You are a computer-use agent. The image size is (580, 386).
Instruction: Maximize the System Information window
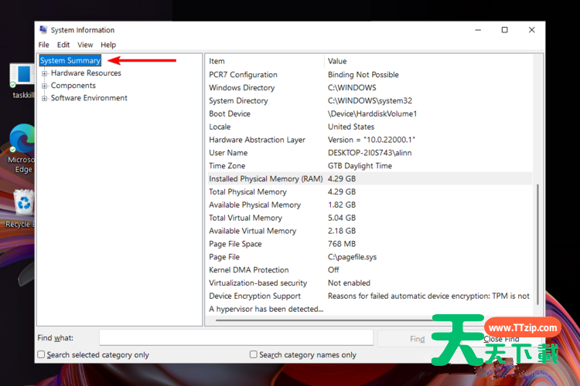click(x=504, y=30)
